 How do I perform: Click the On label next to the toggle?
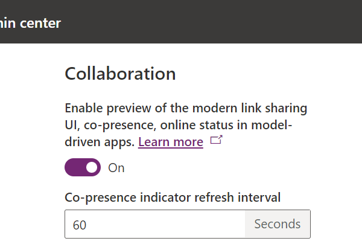point(116,168)
